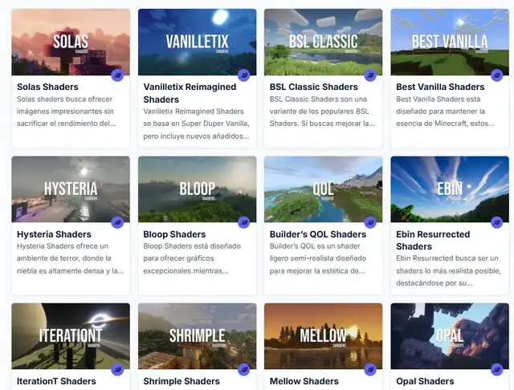Click the purple badge icon on QOL card
Viewport: 514px width, 390px height.
[370, 222]
